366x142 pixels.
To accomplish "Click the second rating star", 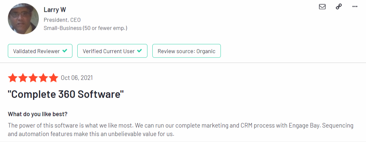I will (x=23, y=78).
